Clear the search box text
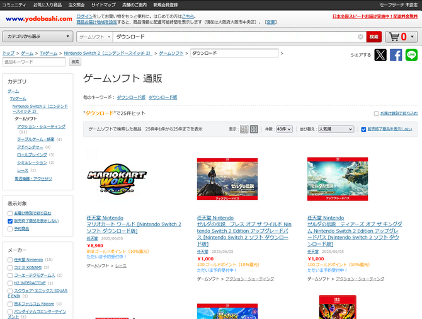 (x=360, y=37)
